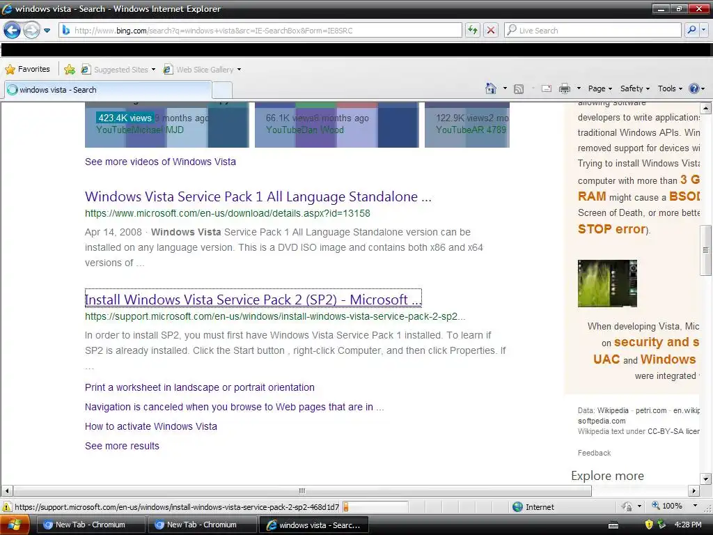The image size is (713, 535).
Task: Open 'See more videos of Windows Vista' link
Action: pos(160,162)
